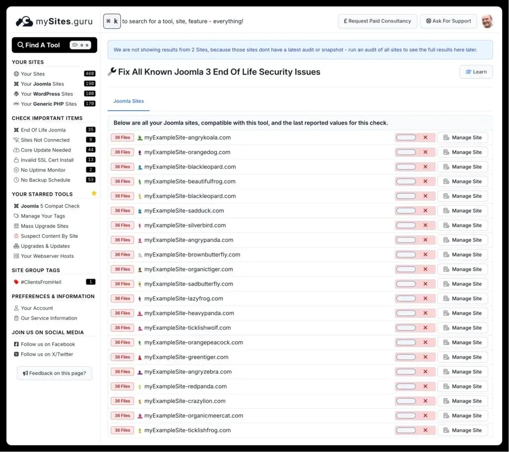Open the keyboard shortcut search field
509x452 pixels.
click(111, 21)
